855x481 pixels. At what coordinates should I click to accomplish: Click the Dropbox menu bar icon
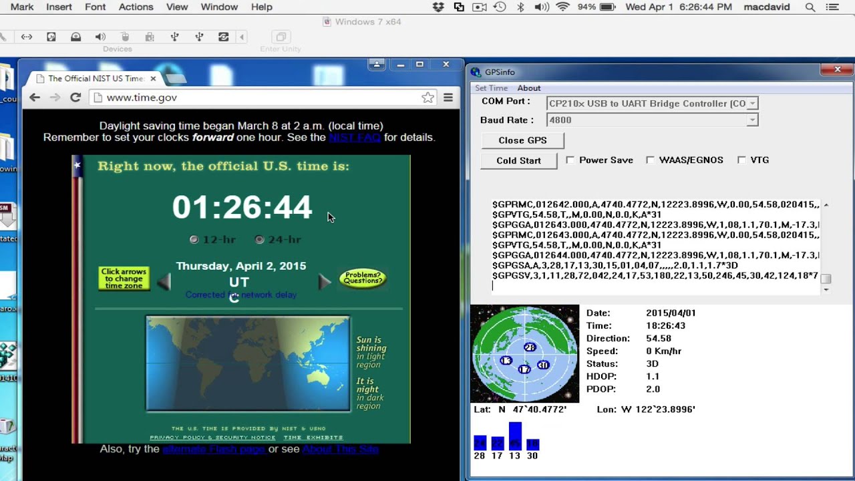(438, 7)
